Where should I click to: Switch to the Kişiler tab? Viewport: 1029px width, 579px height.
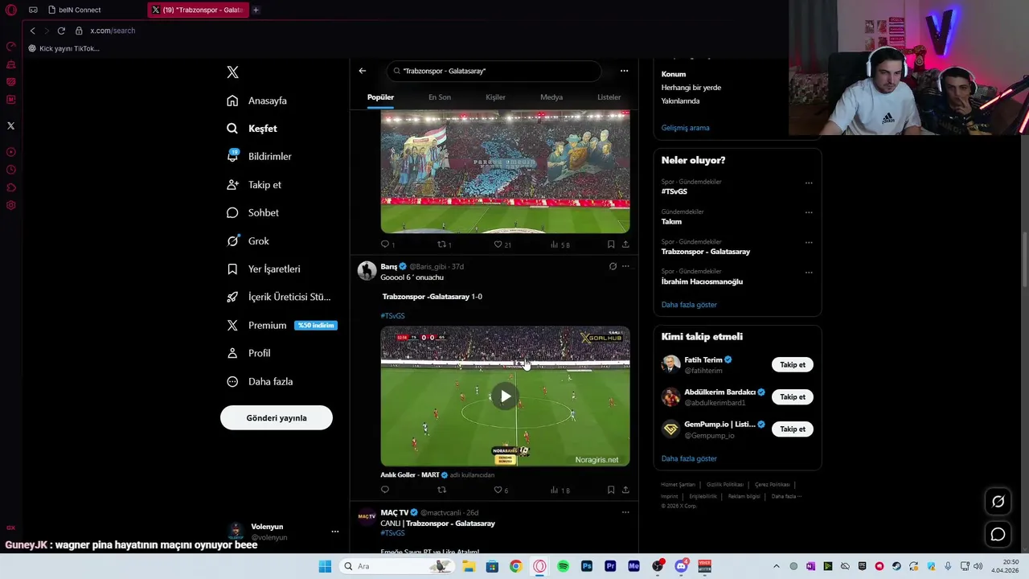(x=495, y=97)
